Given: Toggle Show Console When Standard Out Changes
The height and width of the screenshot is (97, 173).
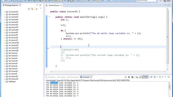Looking at the screenshot, I should 143,77.
